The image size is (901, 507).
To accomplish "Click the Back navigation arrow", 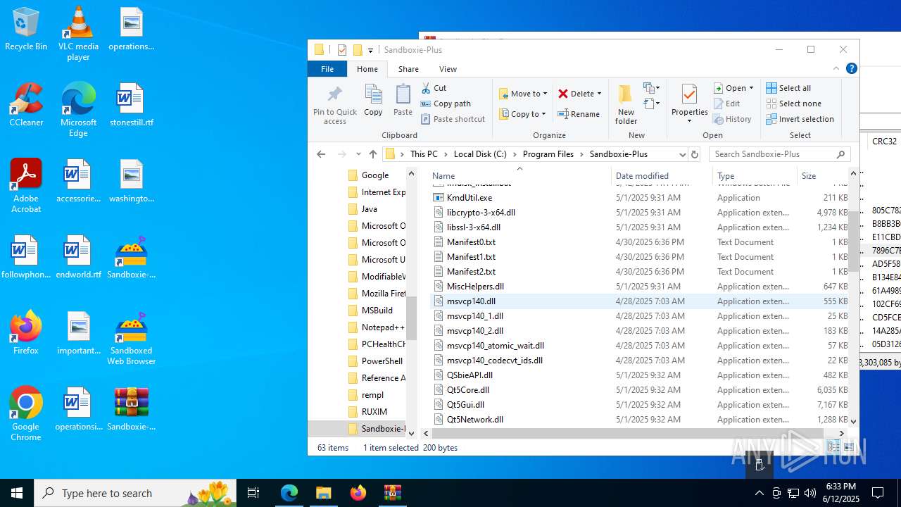I will (x=321, y=154).
